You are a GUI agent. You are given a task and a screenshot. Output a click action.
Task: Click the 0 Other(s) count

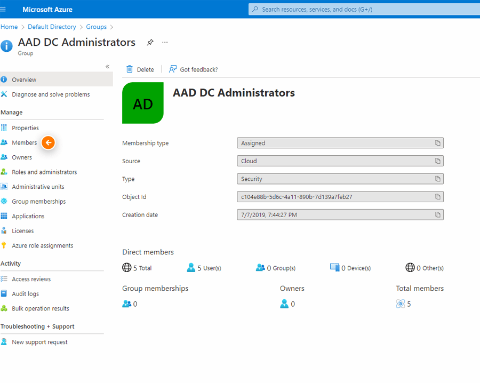click(x=425, y=268)
